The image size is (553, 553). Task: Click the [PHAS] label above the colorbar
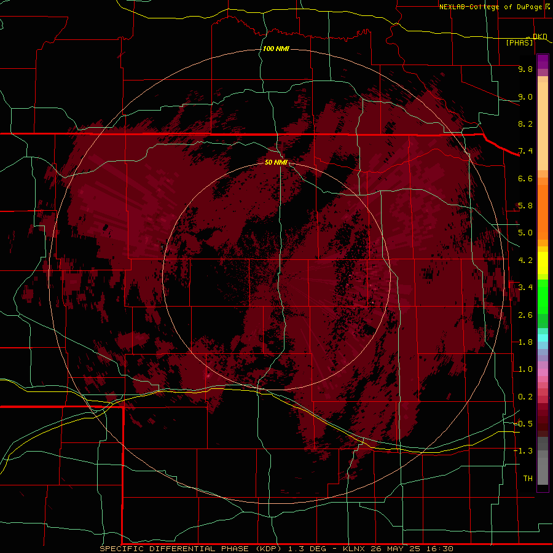click(x=519, y=43)
